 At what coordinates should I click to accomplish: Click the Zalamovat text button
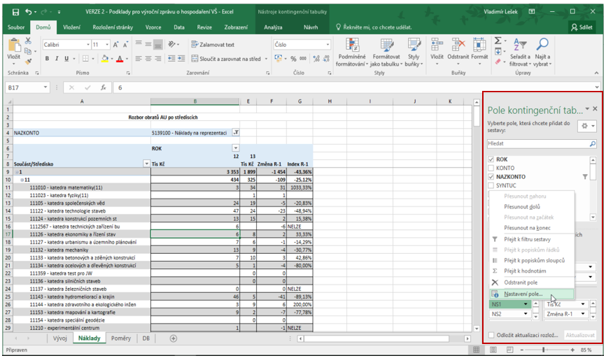click(x=213, y=45)
